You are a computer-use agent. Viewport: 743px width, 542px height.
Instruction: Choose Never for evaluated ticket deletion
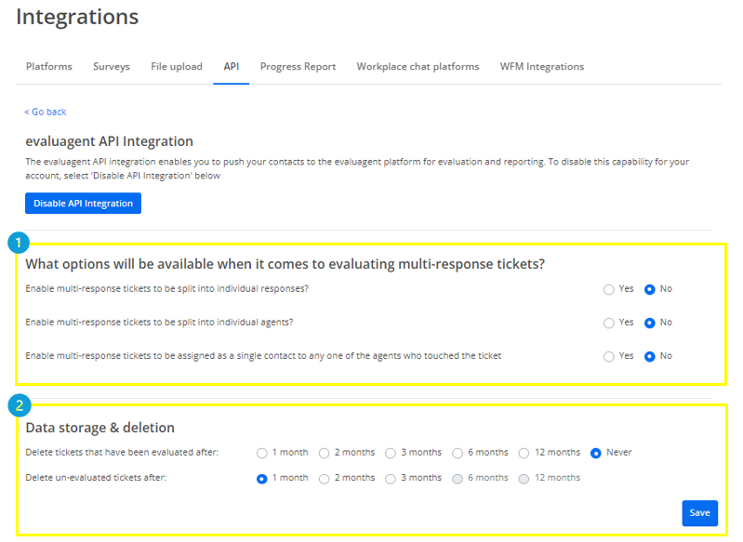596,454
